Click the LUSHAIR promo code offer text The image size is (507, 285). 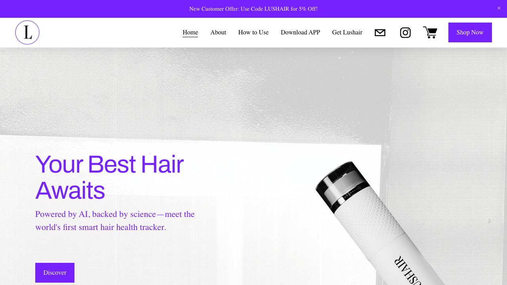(x=253, y=9)
